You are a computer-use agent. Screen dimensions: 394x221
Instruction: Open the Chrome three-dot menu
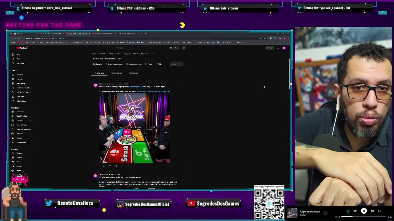point(288,38)
